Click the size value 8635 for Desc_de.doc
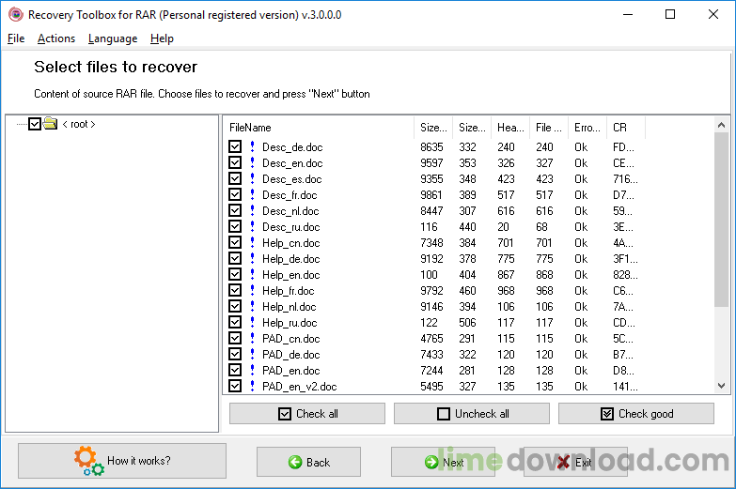The image size is (736, 489). click(x=431, y=147)
